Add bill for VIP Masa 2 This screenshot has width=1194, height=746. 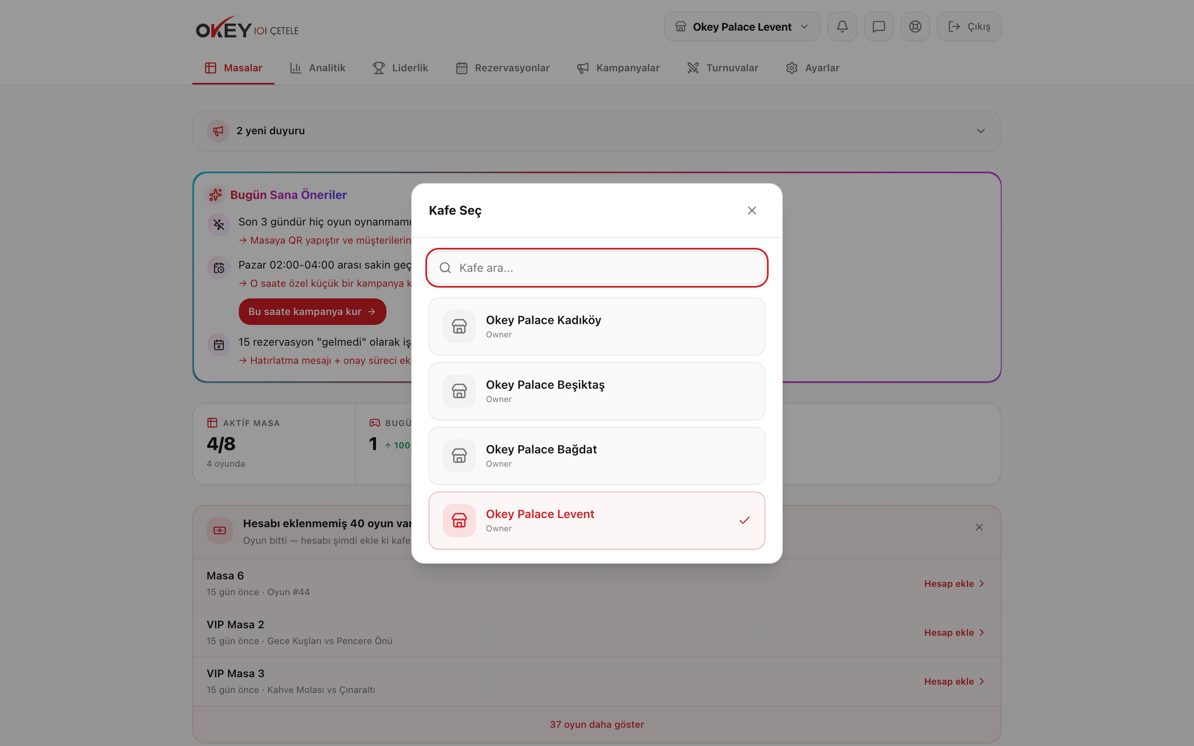point(954,632)
